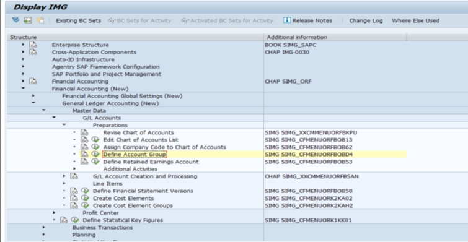Expand Cross-Application Components node
This screenshot has height=242, width=468.
click(x=23, y=52)
